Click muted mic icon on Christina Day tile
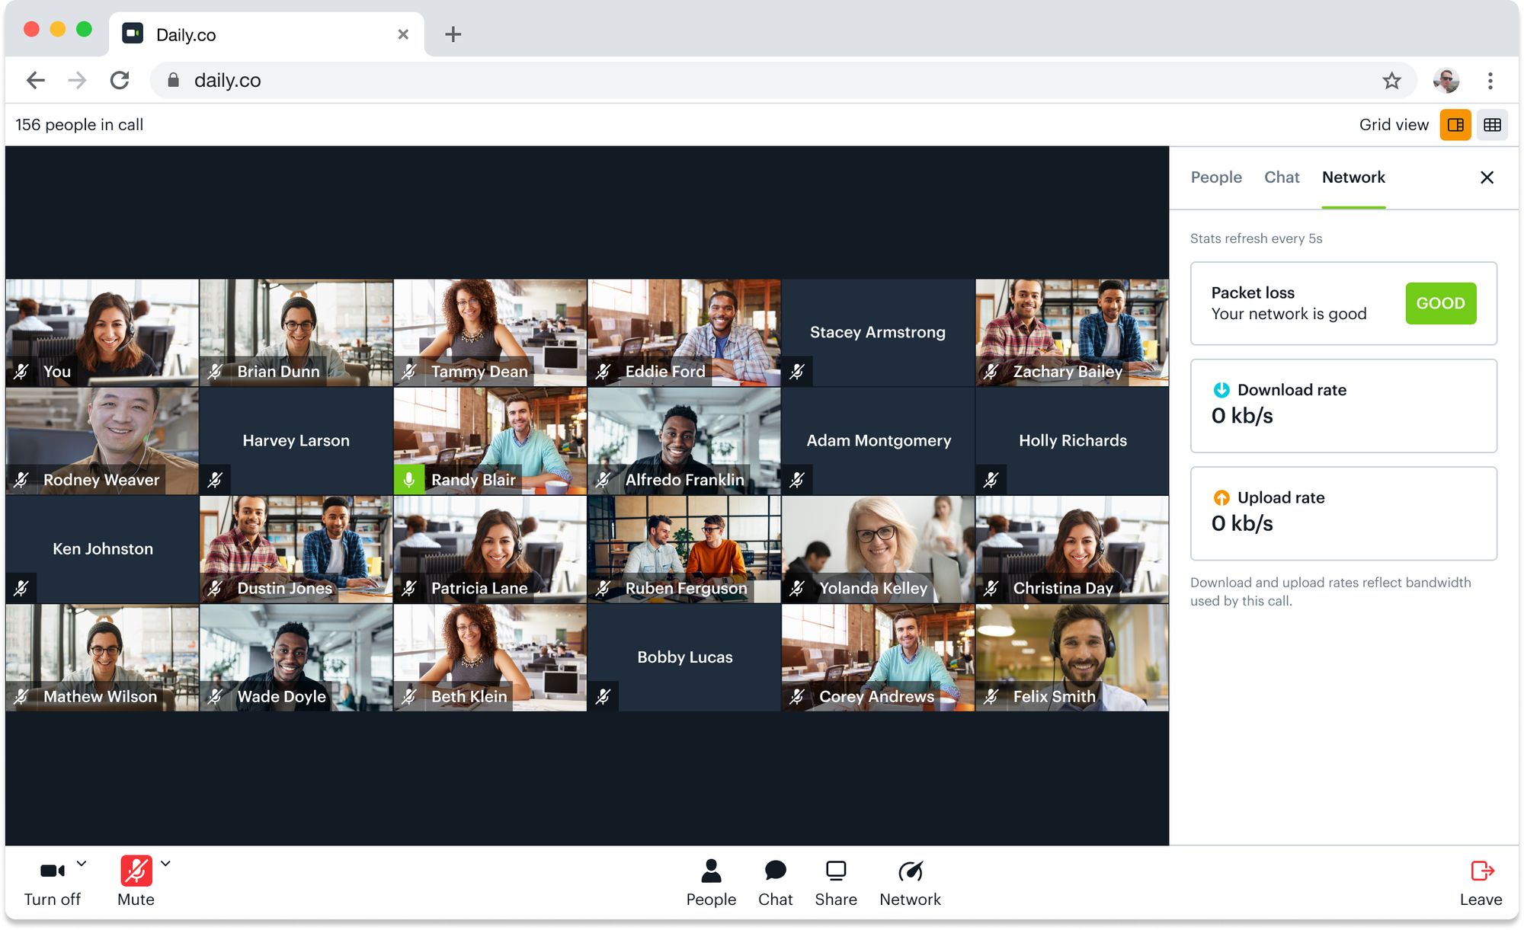The width and height of the screenshot is (1524, 930). pos(991,588)
